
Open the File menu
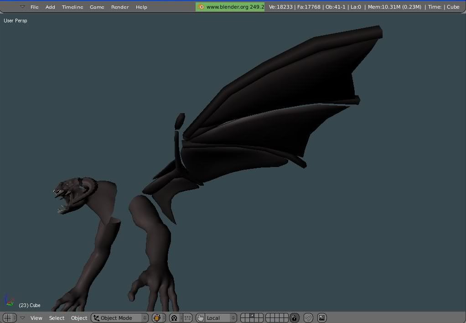(x=35, y=7)
